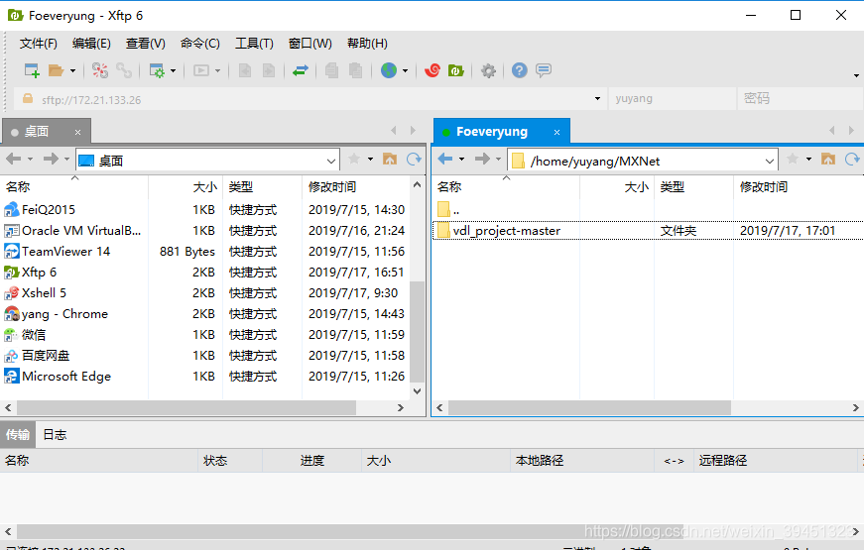The width and height of the screenshot is (864, 550).
Task: Switch to the 传输 tab
Action: [x=18, y=434]
